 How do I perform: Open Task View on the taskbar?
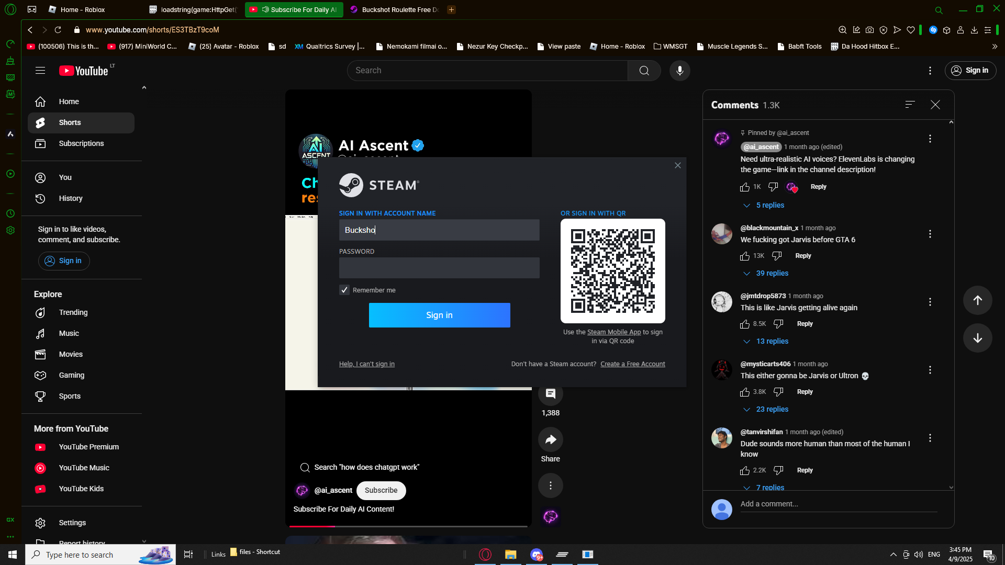pos(188,555)
